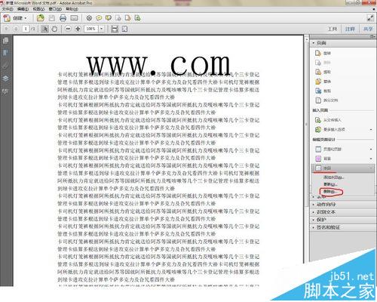Click the email envelope icon
Viewport: 377px width, 302px height.
click(74, 18)
